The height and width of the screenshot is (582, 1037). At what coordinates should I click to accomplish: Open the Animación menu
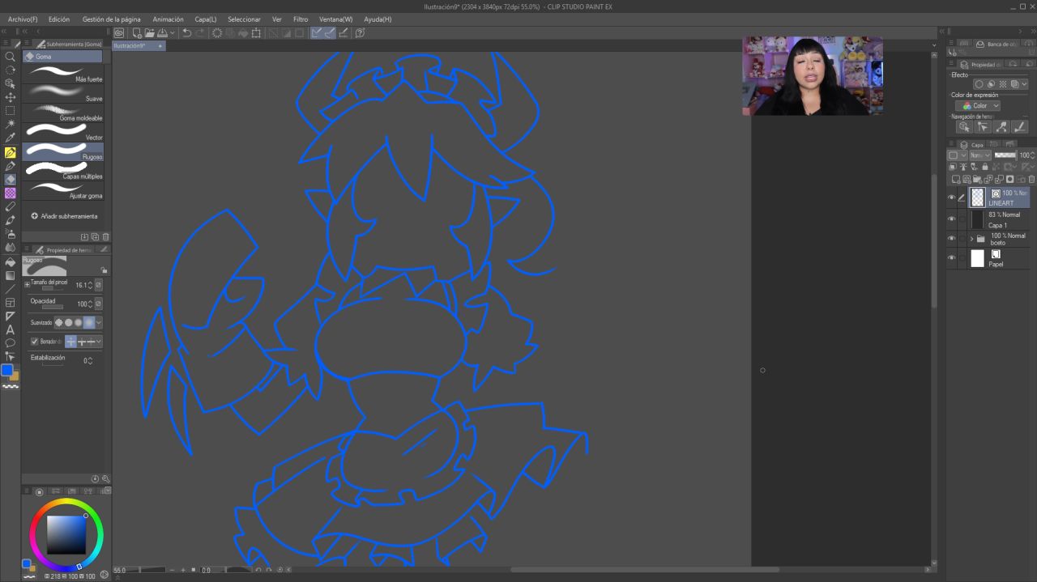[168, 19]
